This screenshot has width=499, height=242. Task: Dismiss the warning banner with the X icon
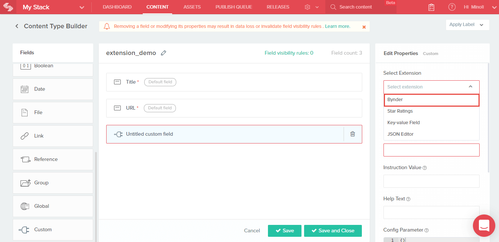364,27
